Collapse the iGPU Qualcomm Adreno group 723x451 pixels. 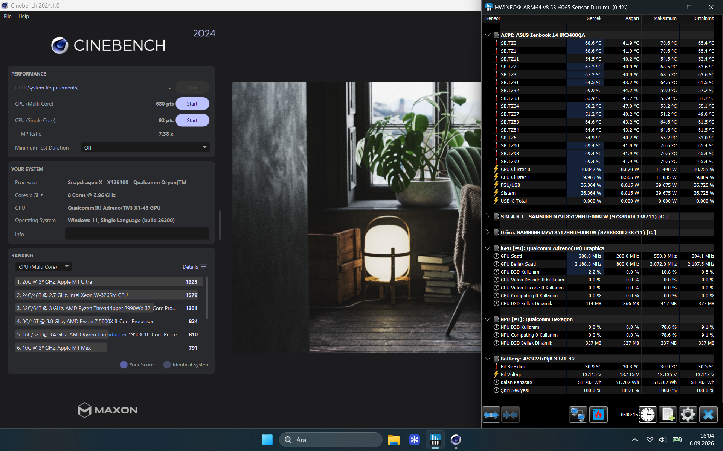tap(488, 248)
